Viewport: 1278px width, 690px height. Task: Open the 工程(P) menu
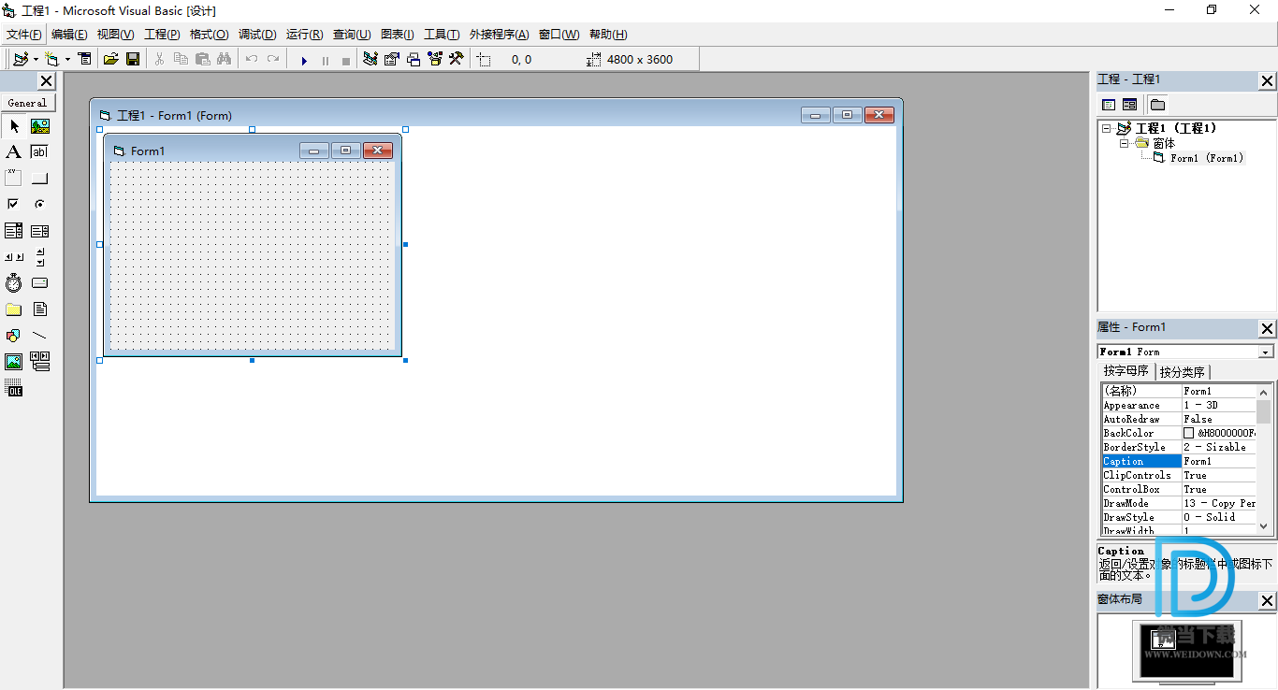[x=162, y=35]
